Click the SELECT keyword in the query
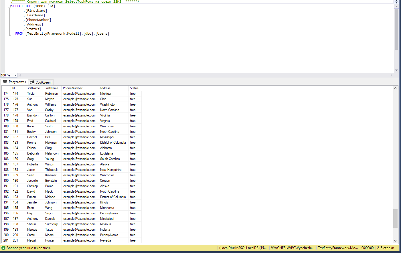The height and width of the screenshot is (253, 401). pos(17,6)
